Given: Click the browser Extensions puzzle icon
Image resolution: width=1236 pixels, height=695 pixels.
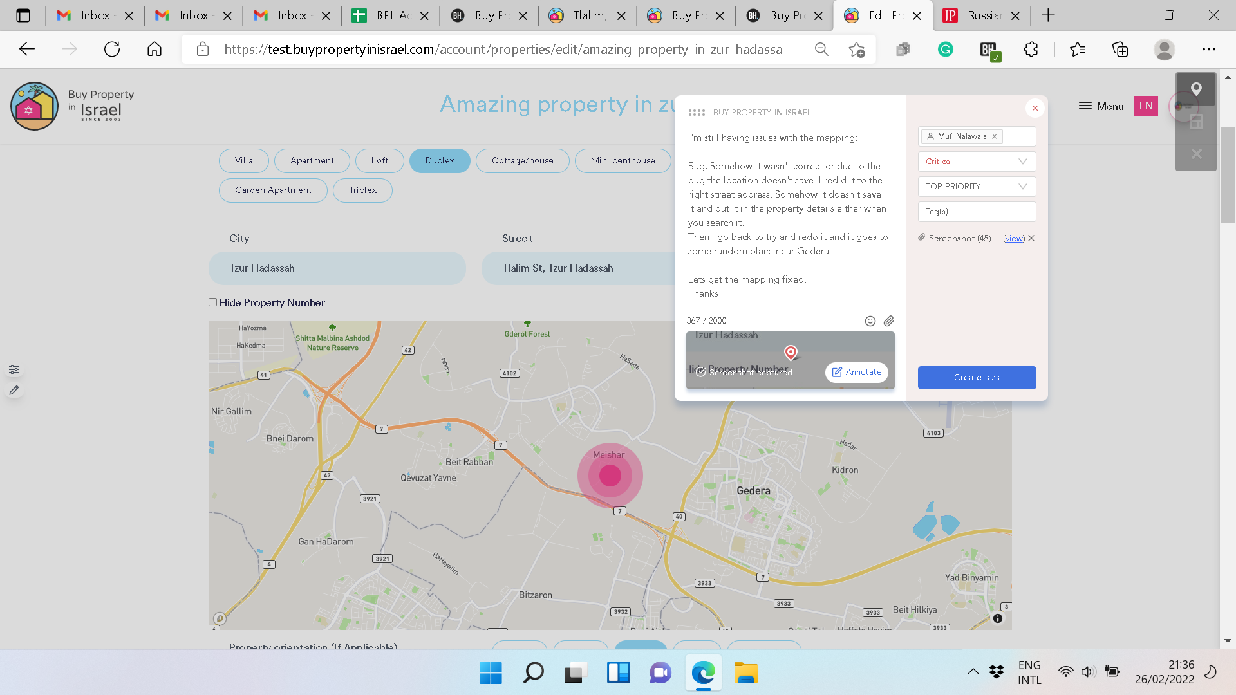Looking at the screenshot, I should coord(1031,50).
